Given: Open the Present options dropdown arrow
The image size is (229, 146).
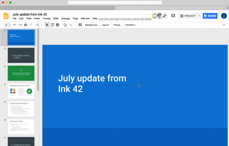Looking at the screenshot, I should pyautogui.click(x=199, y=16).
